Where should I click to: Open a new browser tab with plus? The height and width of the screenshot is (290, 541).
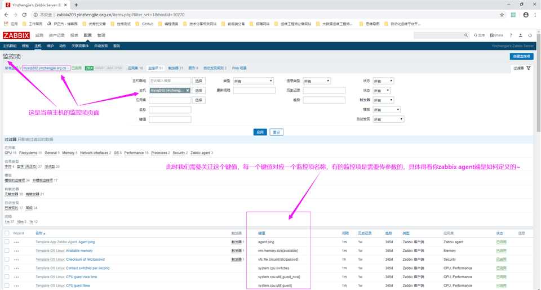pyautogui.click(x=76, y=5)
